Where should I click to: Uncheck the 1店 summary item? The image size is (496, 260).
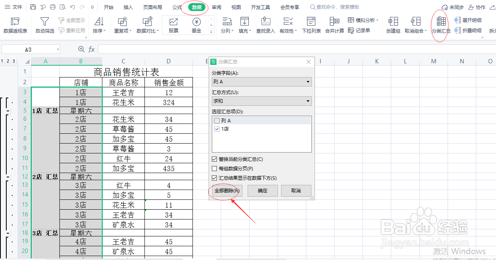217,129
